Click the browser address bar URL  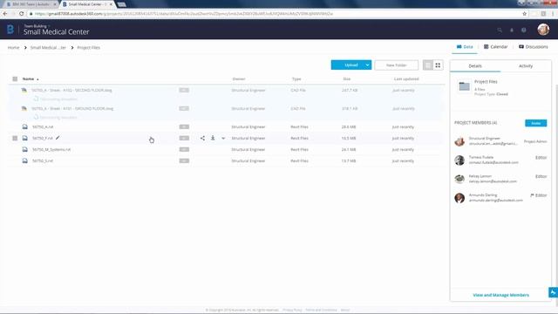pyautogui.click(x=184, y=14)
